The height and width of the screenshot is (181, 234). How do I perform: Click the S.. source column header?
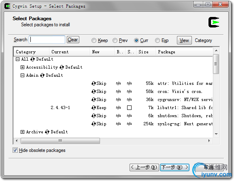[x=131, y=52]
